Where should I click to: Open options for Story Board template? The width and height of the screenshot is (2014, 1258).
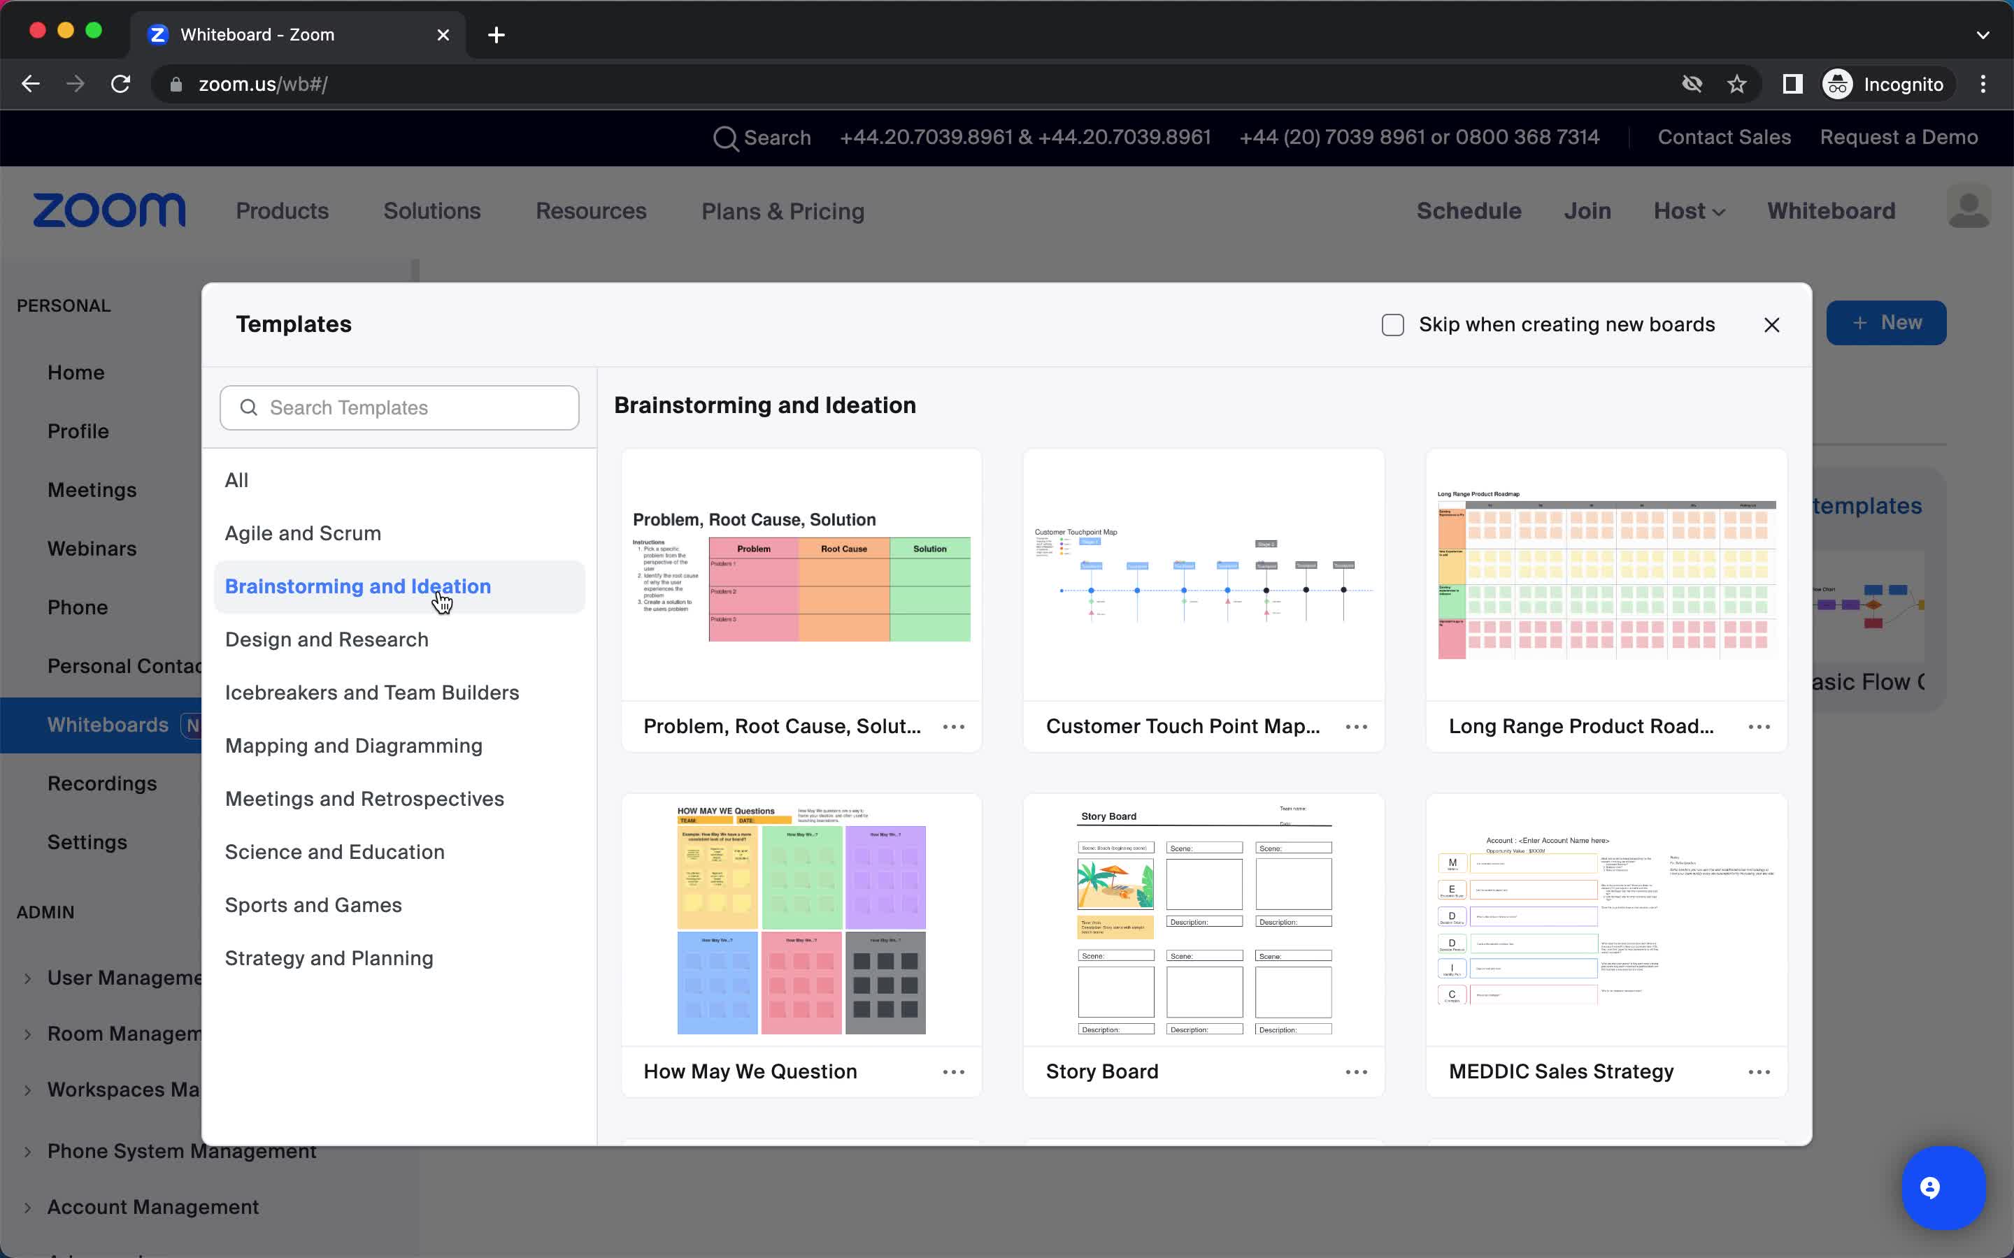(x=1357, y=1073)
